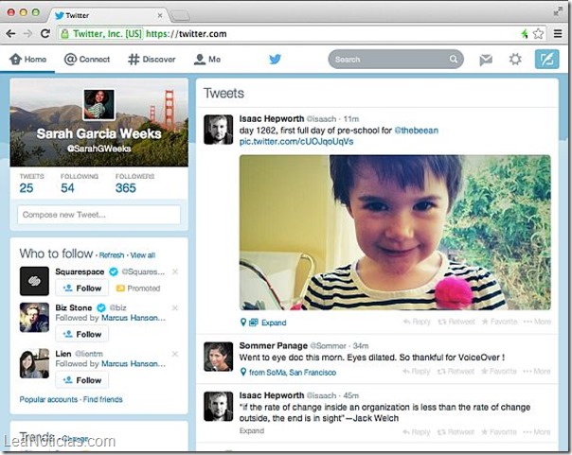Click the green lightning extension icon

pos(525,34)
